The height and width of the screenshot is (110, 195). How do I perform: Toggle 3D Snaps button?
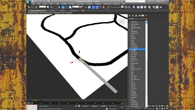point(94,7)
